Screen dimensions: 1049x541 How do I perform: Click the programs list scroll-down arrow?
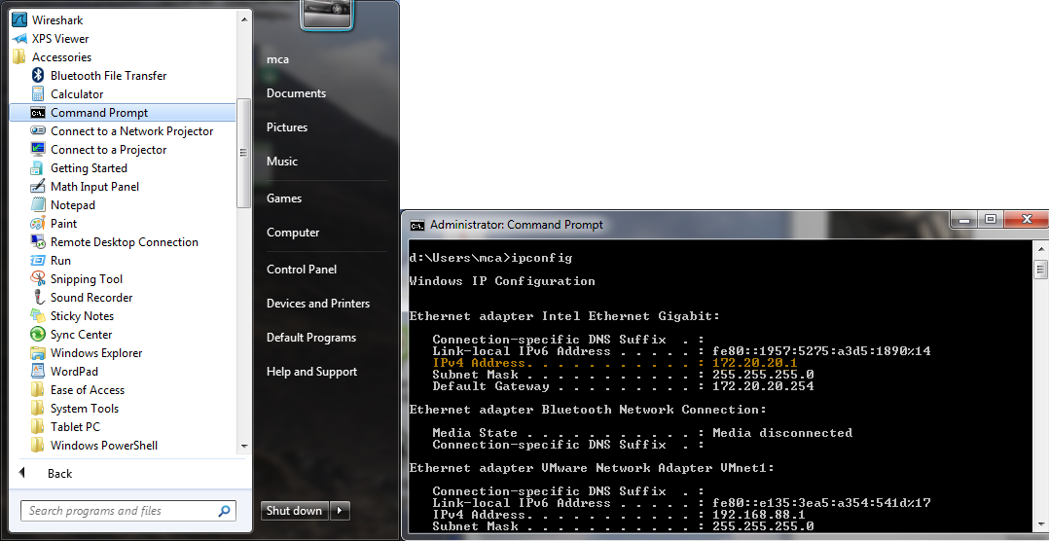(x=243, y=446)
